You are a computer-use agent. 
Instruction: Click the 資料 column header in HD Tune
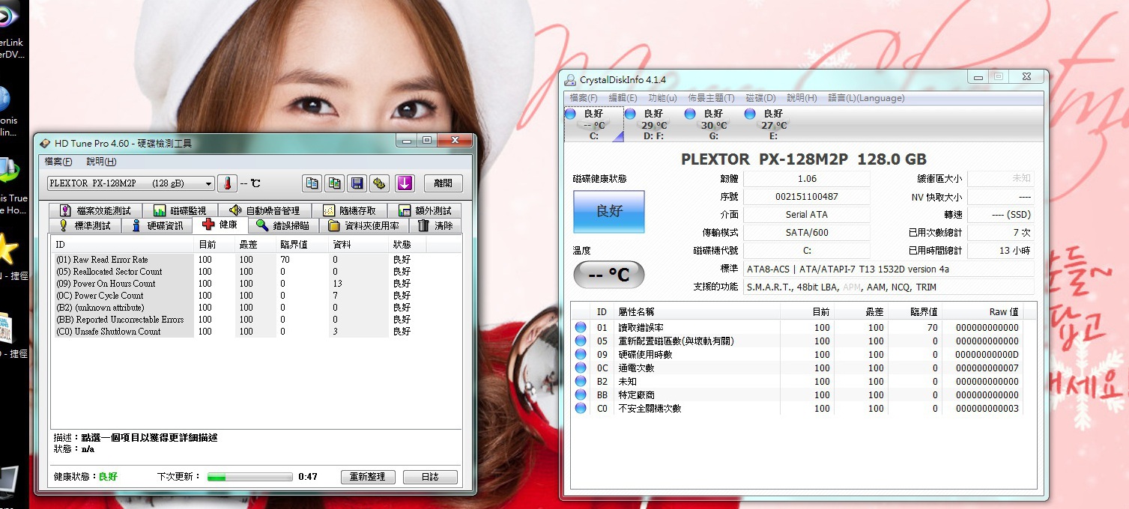359,245
